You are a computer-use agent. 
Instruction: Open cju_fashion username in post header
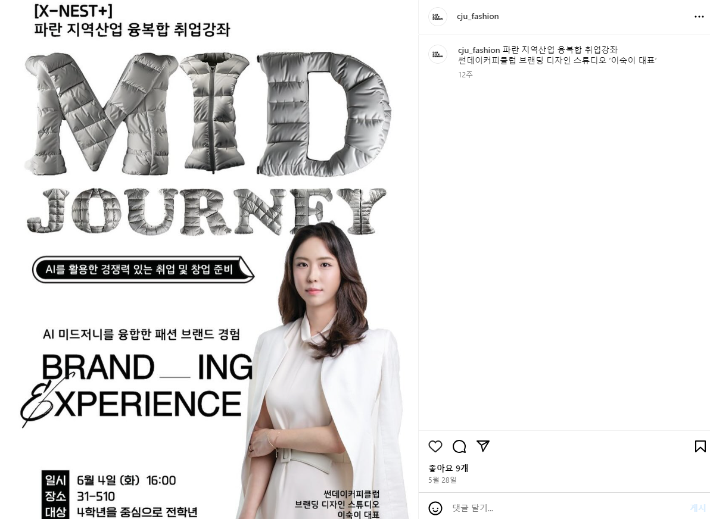point(478,16)
